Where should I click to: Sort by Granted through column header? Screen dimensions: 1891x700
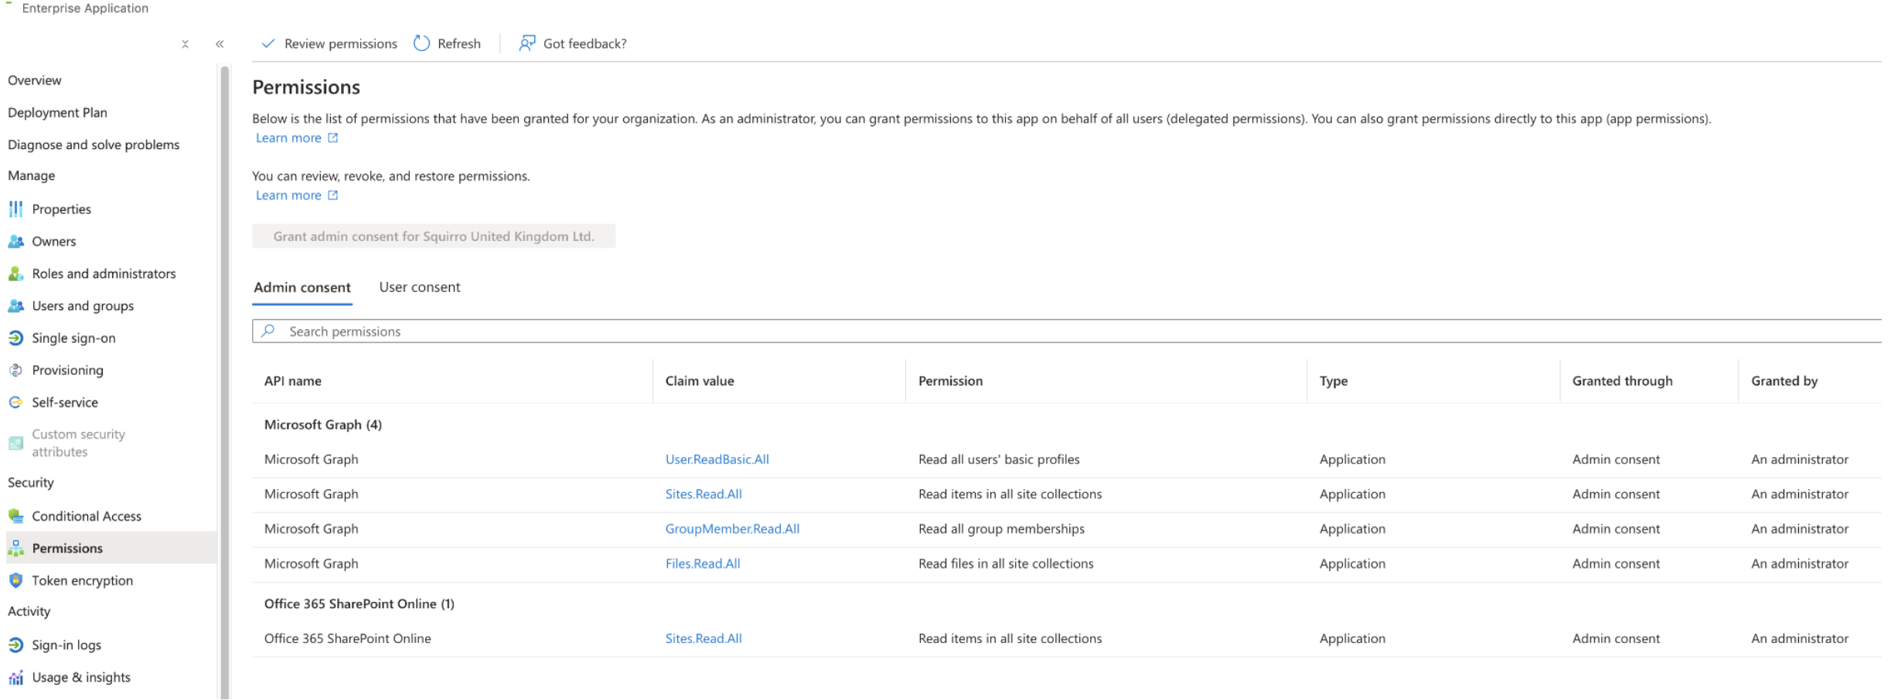(x=1622, y=381)
